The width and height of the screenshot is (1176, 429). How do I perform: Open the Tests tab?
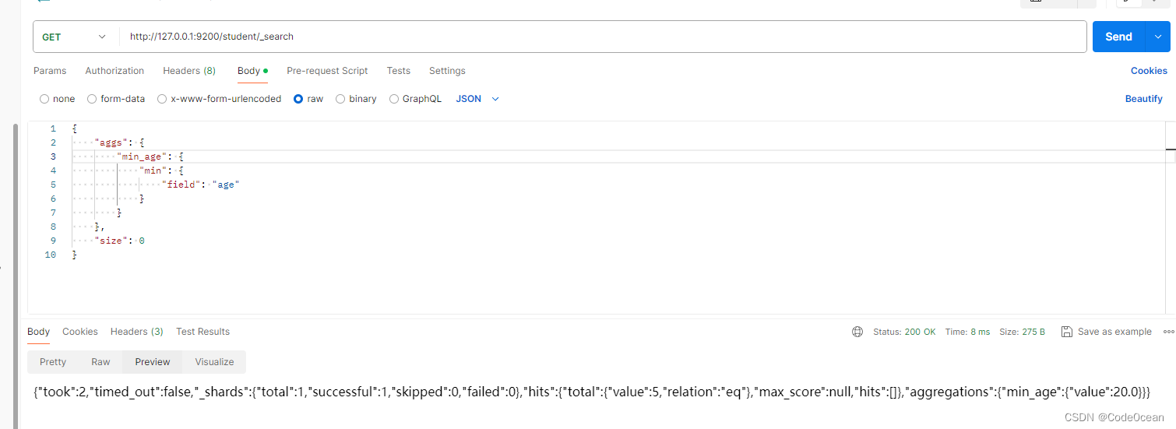[398, 71]
